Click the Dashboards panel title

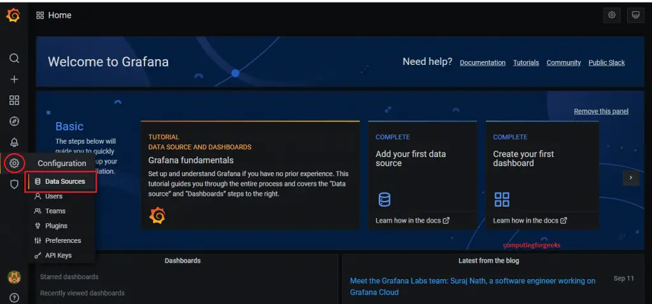click(x=183, y=260)
